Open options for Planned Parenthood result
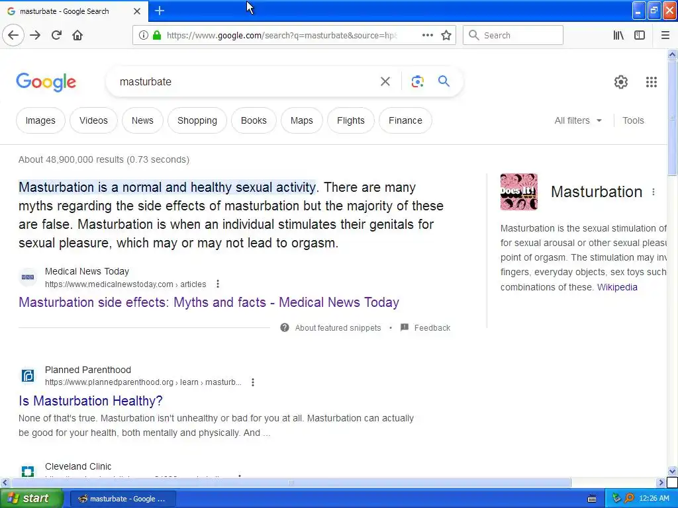This screenshot has height=508, width=678. pos(253,382)
